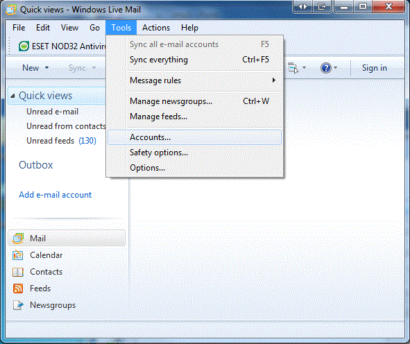The width and height of the screenshot is (410, 344).
Task: Open Safety options... from the menu
Action: pyautogui.click(x=194, y=153)
